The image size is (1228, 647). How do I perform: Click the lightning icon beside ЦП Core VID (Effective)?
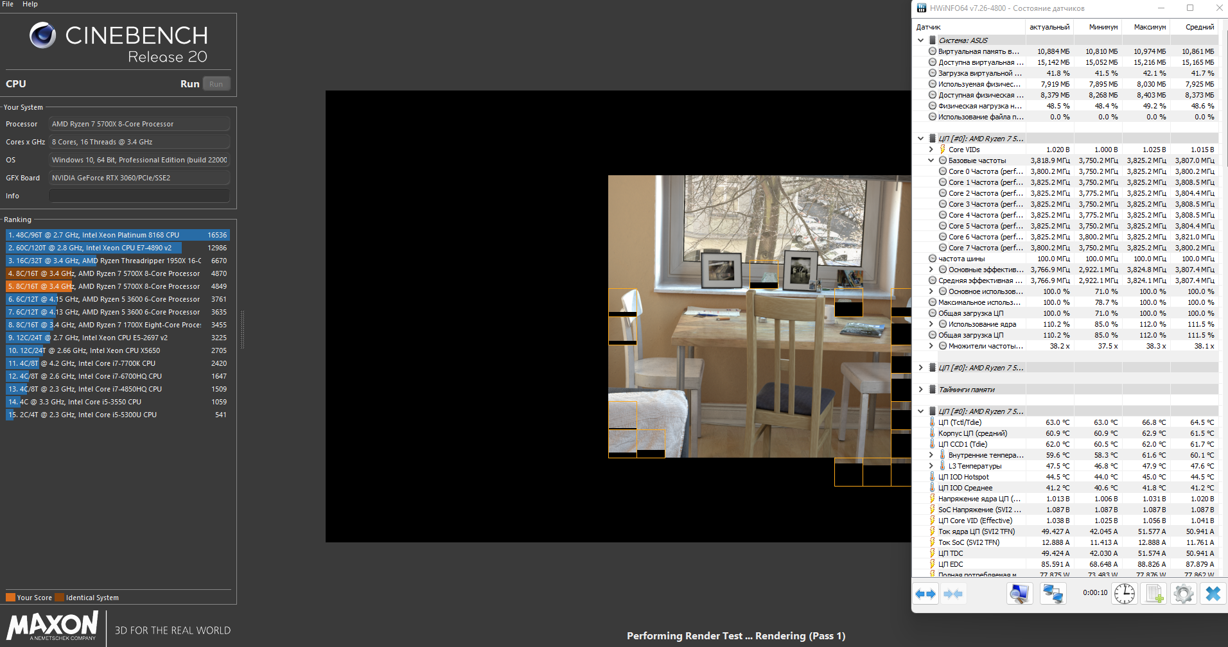pos(933,521)
